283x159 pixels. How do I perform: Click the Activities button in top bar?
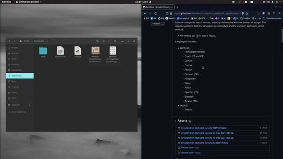coord(6,2)
